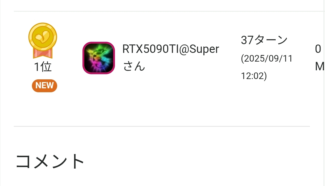Image resolution: width=325 pixels, height=186 pixels.
Task: Select the number 37 in turn count
Action: 247,40
